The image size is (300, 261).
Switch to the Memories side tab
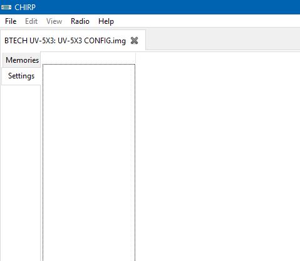point(22,60)
